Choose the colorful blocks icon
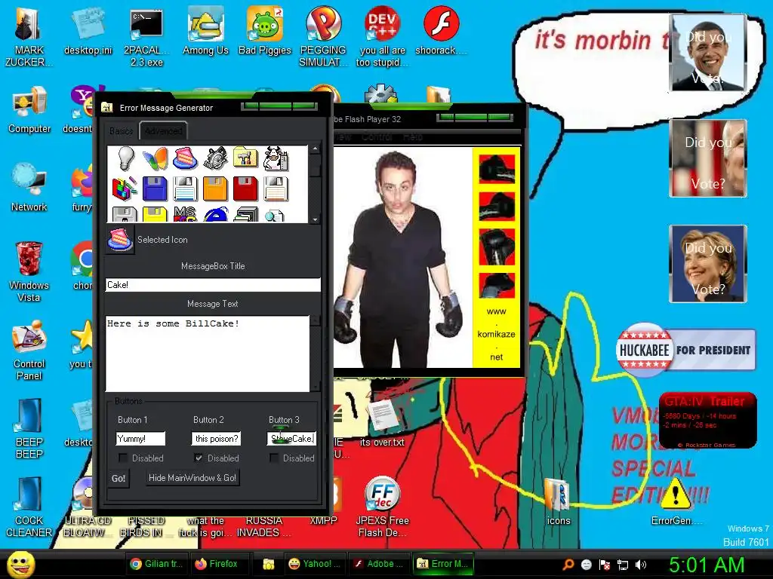This screenshot has width=773, height=579. coord(125,189)
